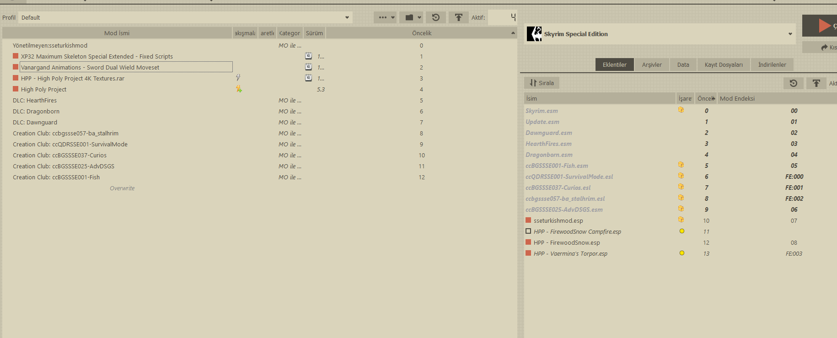
Task: Sort plugins by the Mod Endeksi column
Action: 777,98
